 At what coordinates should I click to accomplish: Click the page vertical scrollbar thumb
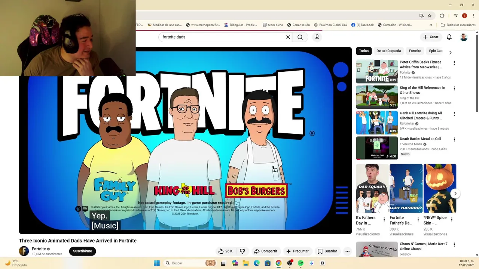pos(477,73)
